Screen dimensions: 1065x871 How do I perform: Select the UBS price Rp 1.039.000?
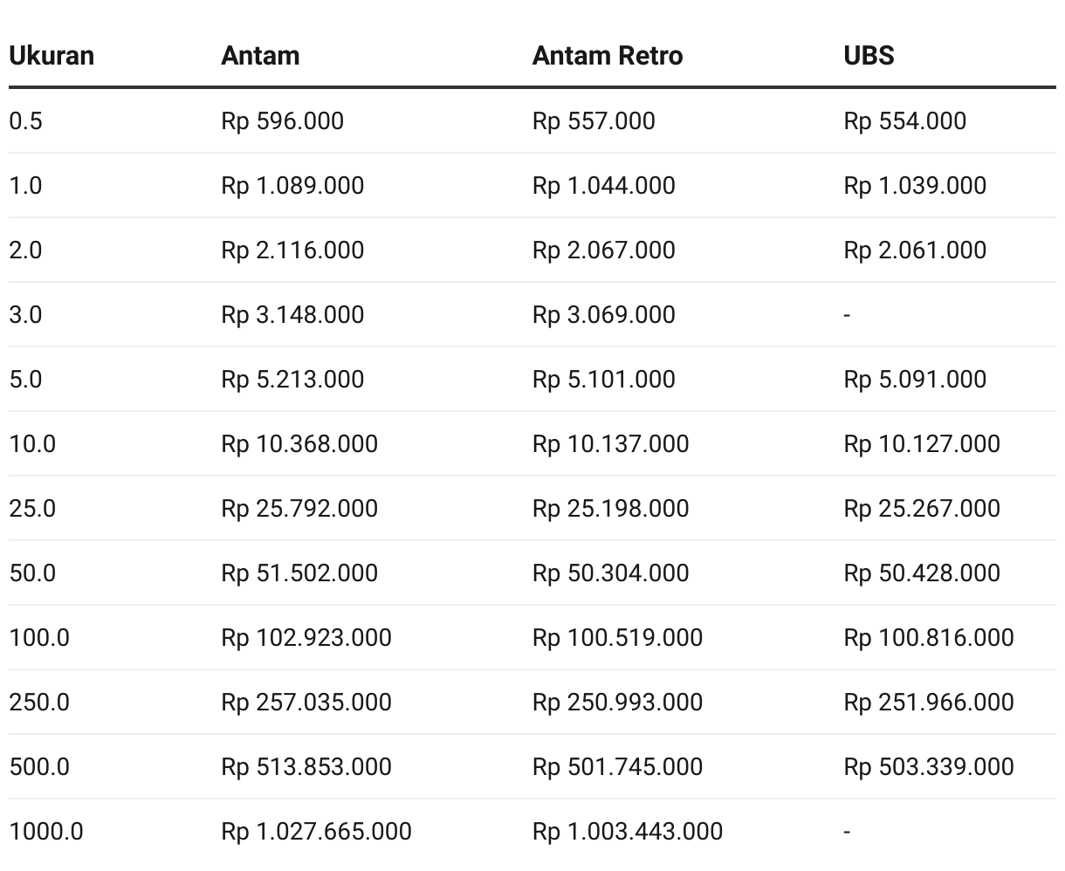coord(915,185)
